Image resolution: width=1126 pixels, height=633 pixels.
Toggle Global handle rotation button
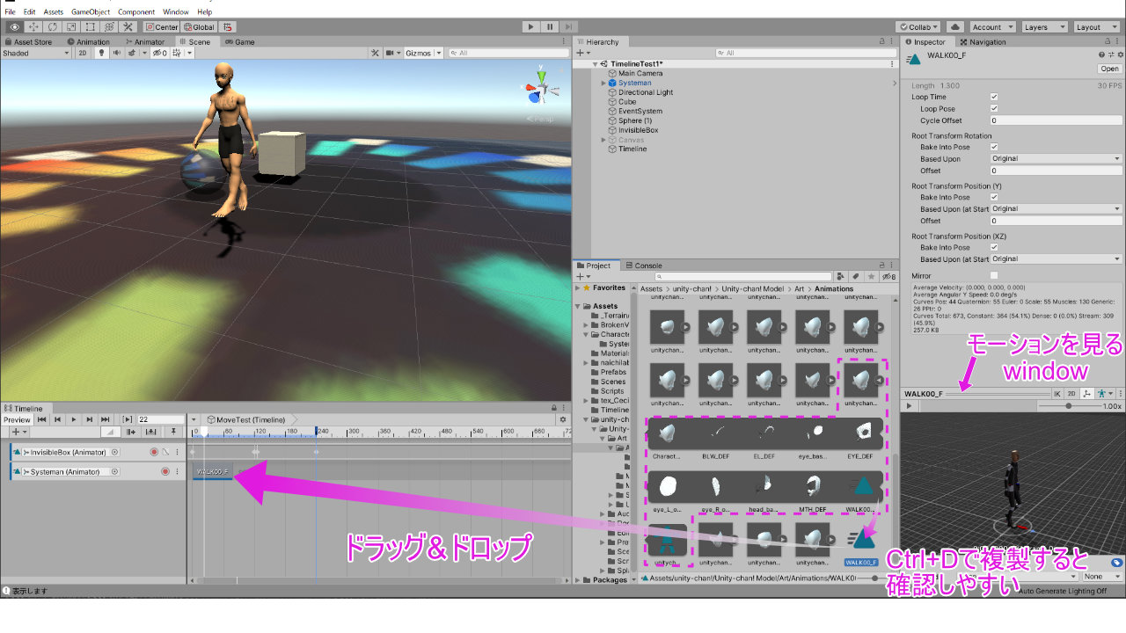198,27
